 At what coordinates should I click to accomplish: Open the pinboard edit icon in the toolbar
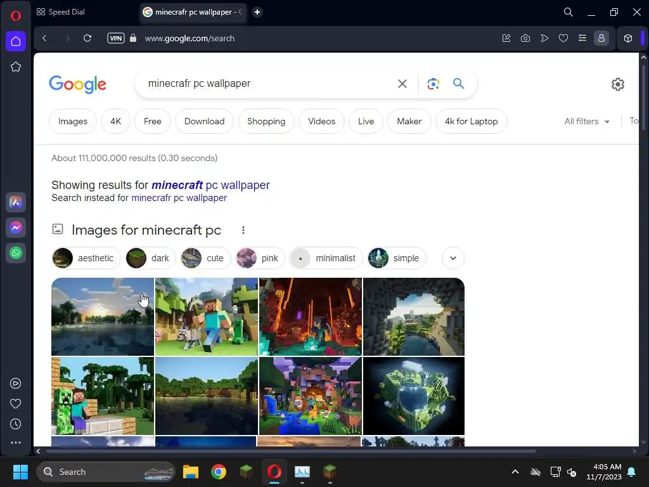pyautogui.click(x=506, y=38)
